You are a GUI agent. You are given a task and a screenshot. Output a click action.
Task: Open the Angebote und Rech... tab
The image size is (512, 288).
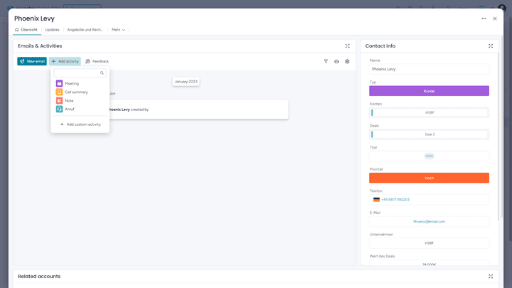tap(85, 30)
